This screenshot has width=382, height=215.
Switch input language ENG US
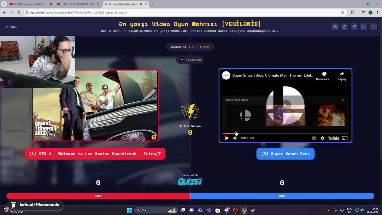[349, 210]
